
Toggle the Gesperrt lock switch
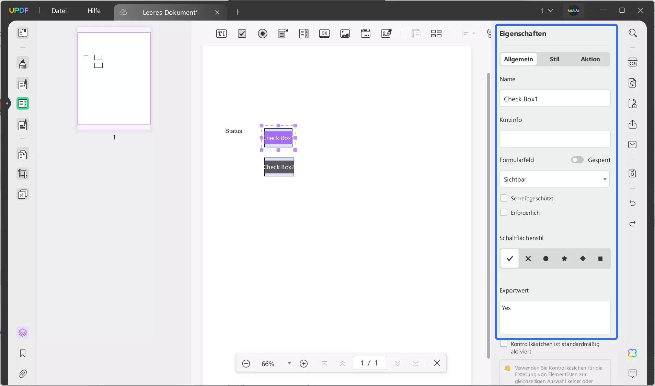point(577,160)
